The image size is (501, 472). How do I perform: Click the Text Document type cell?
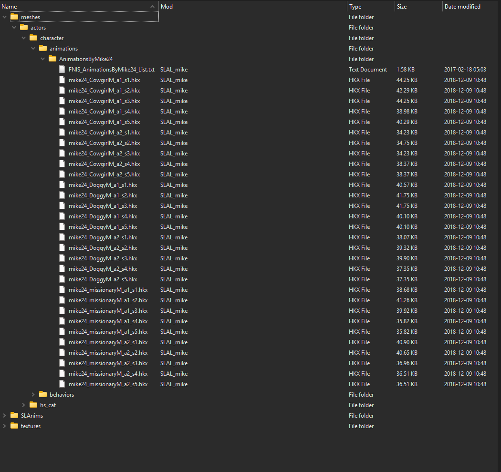[368, 69]
